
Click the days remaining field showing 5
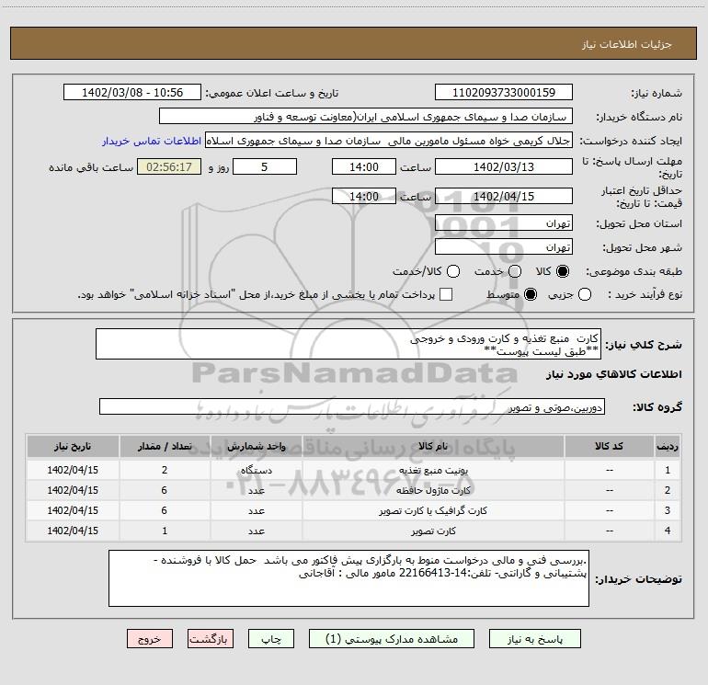point(265,166)
